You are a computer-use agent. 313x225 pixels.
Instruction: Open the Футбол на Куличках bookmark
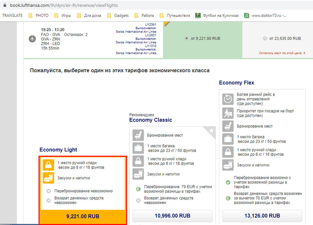point(217,15)
